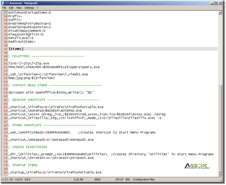Click the Ln 23 : 81 status field

tap(37, 180)
